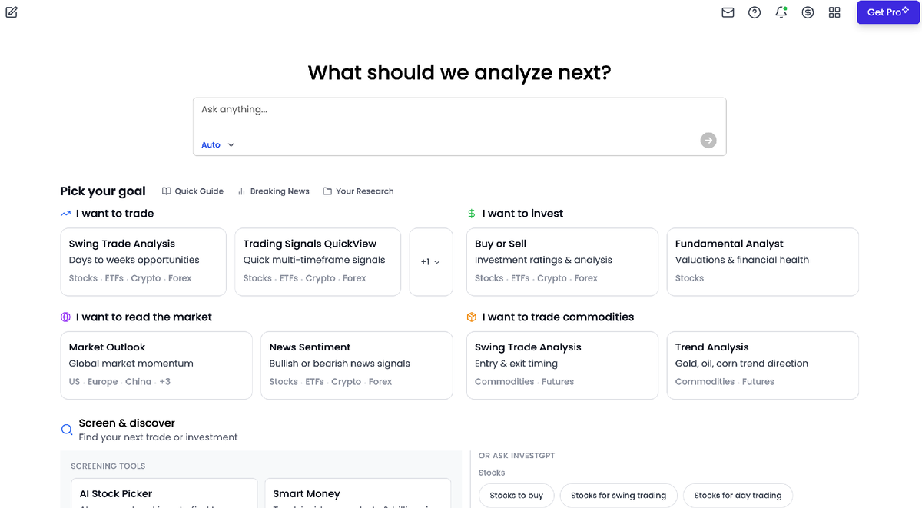Click the help question mark icon
The width and height of the screenshot is (922, 508).
754,12
